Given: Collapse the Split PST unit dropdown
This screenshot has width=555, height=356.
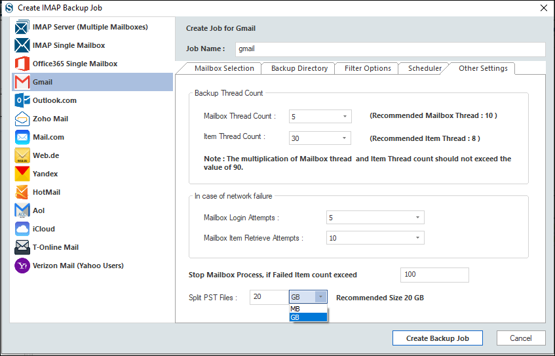Looking at the screenshot, I should (x=320, y=297).
